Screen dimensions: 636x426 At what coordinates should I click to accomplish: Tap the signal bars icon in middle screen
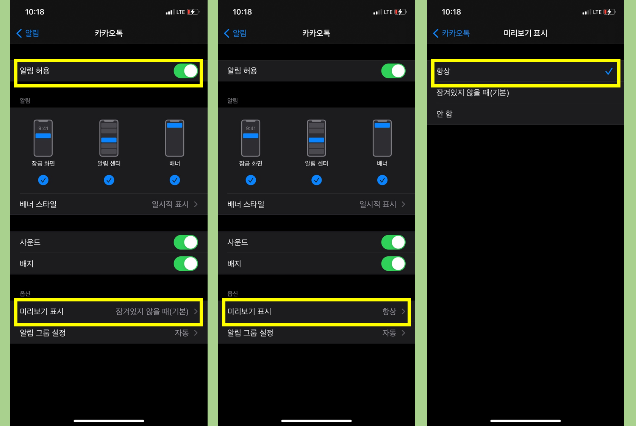[x=377, y=12]
